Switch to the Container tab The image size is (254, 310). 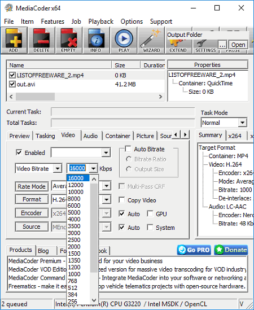click(118, 136)
